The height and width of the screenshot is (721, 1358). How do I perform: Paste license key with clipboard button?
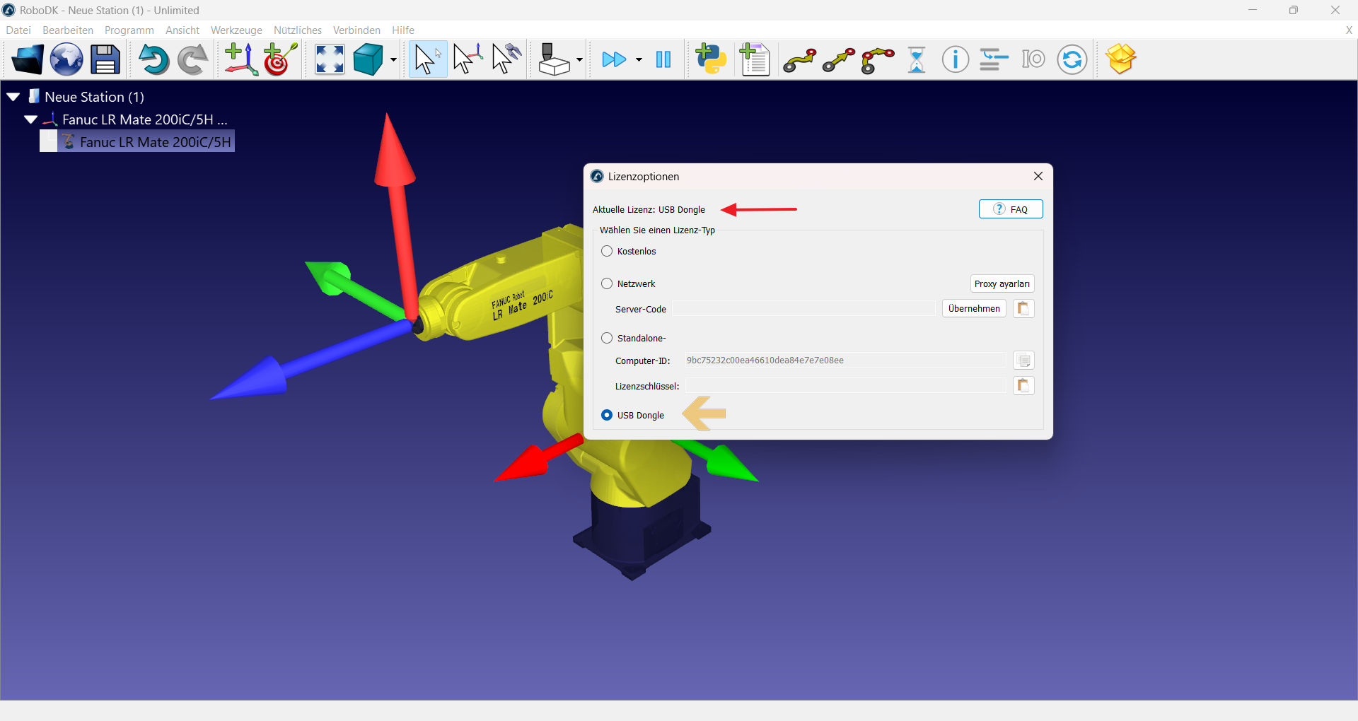coord(1023,385)
